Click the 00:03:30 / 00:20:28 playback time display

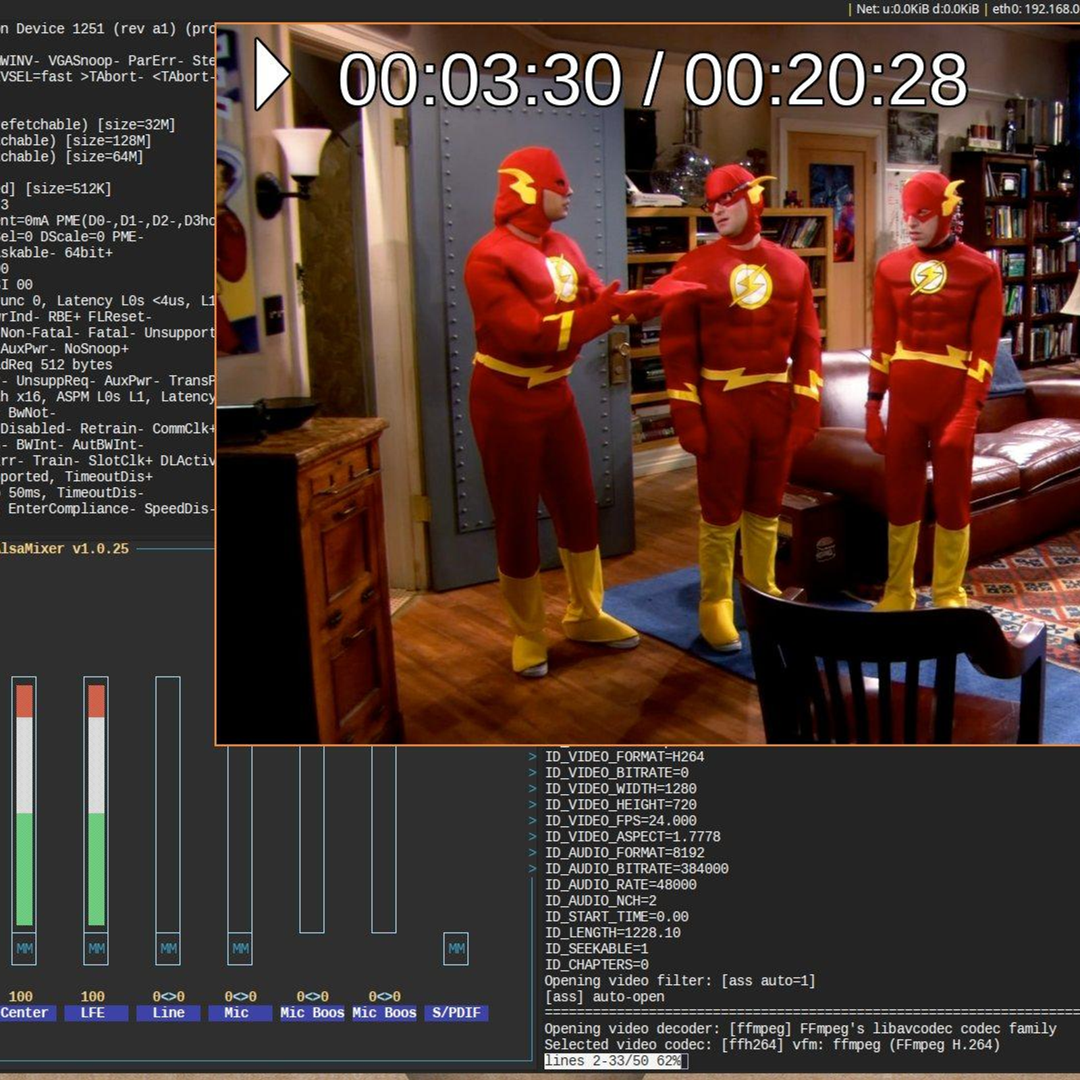653,79
